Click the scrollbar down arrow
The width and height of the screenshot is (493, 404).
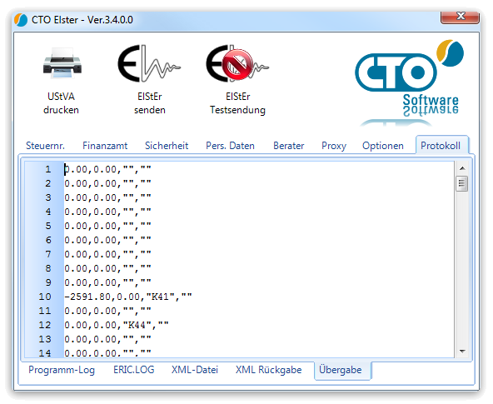[x=462, y=352]
